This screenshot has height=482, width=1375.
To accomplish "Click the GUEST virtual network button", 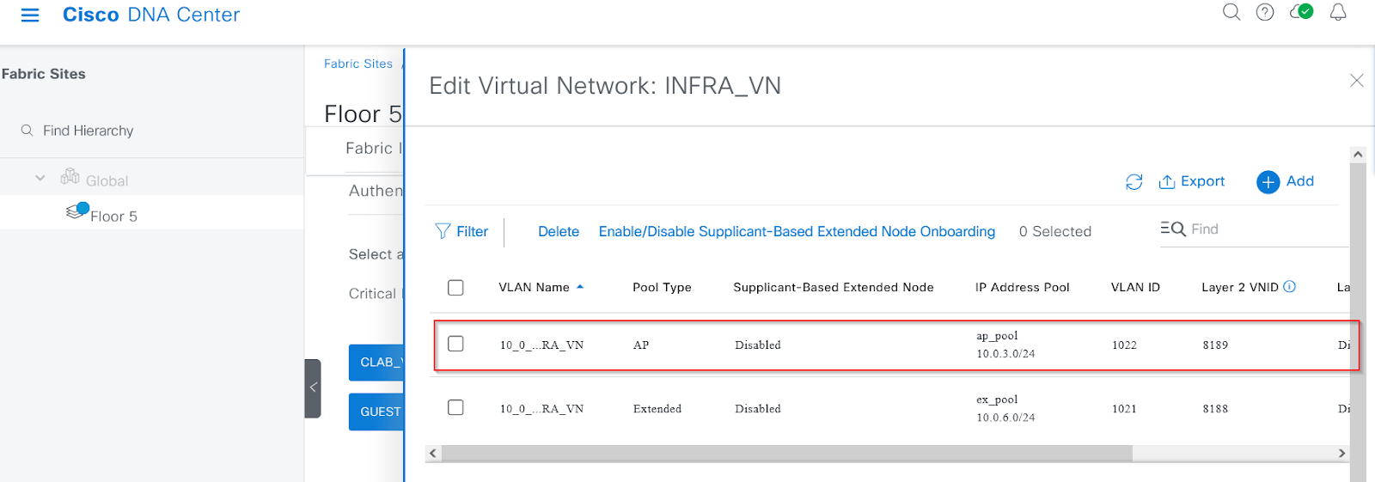I will click(376, 412).
